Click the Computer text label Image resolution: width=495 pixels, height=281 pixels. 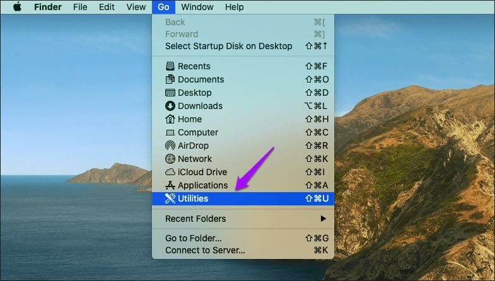(198, 132)
